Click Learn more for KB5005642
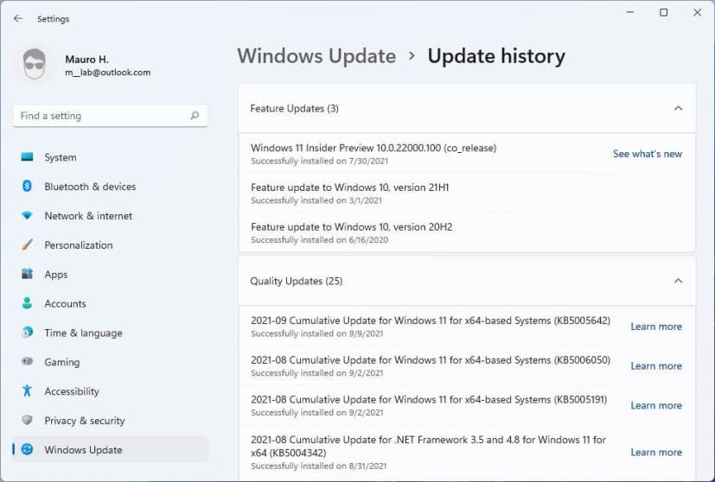 coord(656,327)
